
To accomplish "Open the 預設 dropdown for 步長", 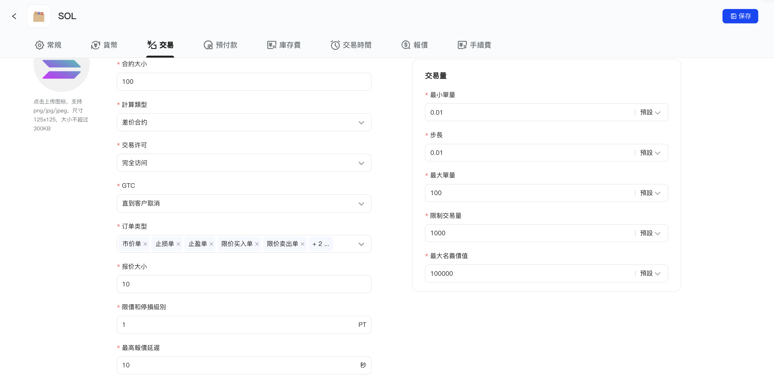I will coord(650,153).
